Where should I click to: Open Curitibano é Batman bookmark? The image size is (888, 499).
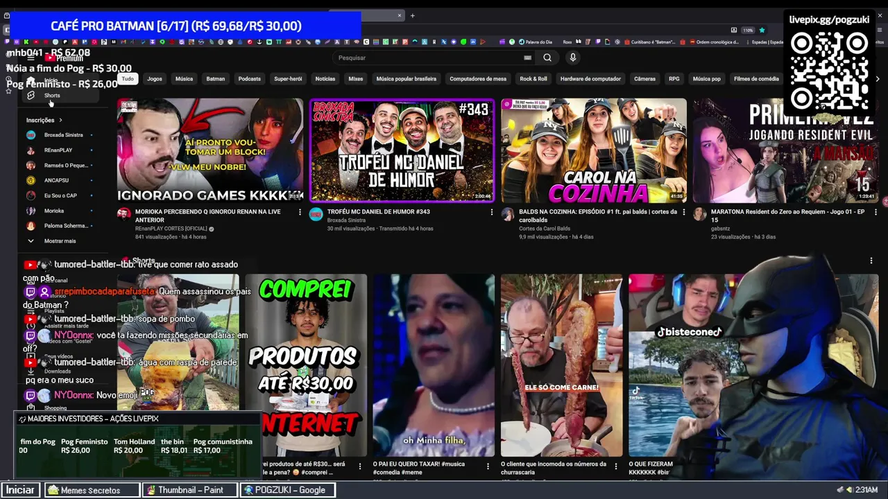[x=649, y=42]
